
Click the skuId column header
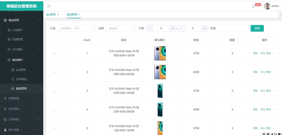point(87,40)
